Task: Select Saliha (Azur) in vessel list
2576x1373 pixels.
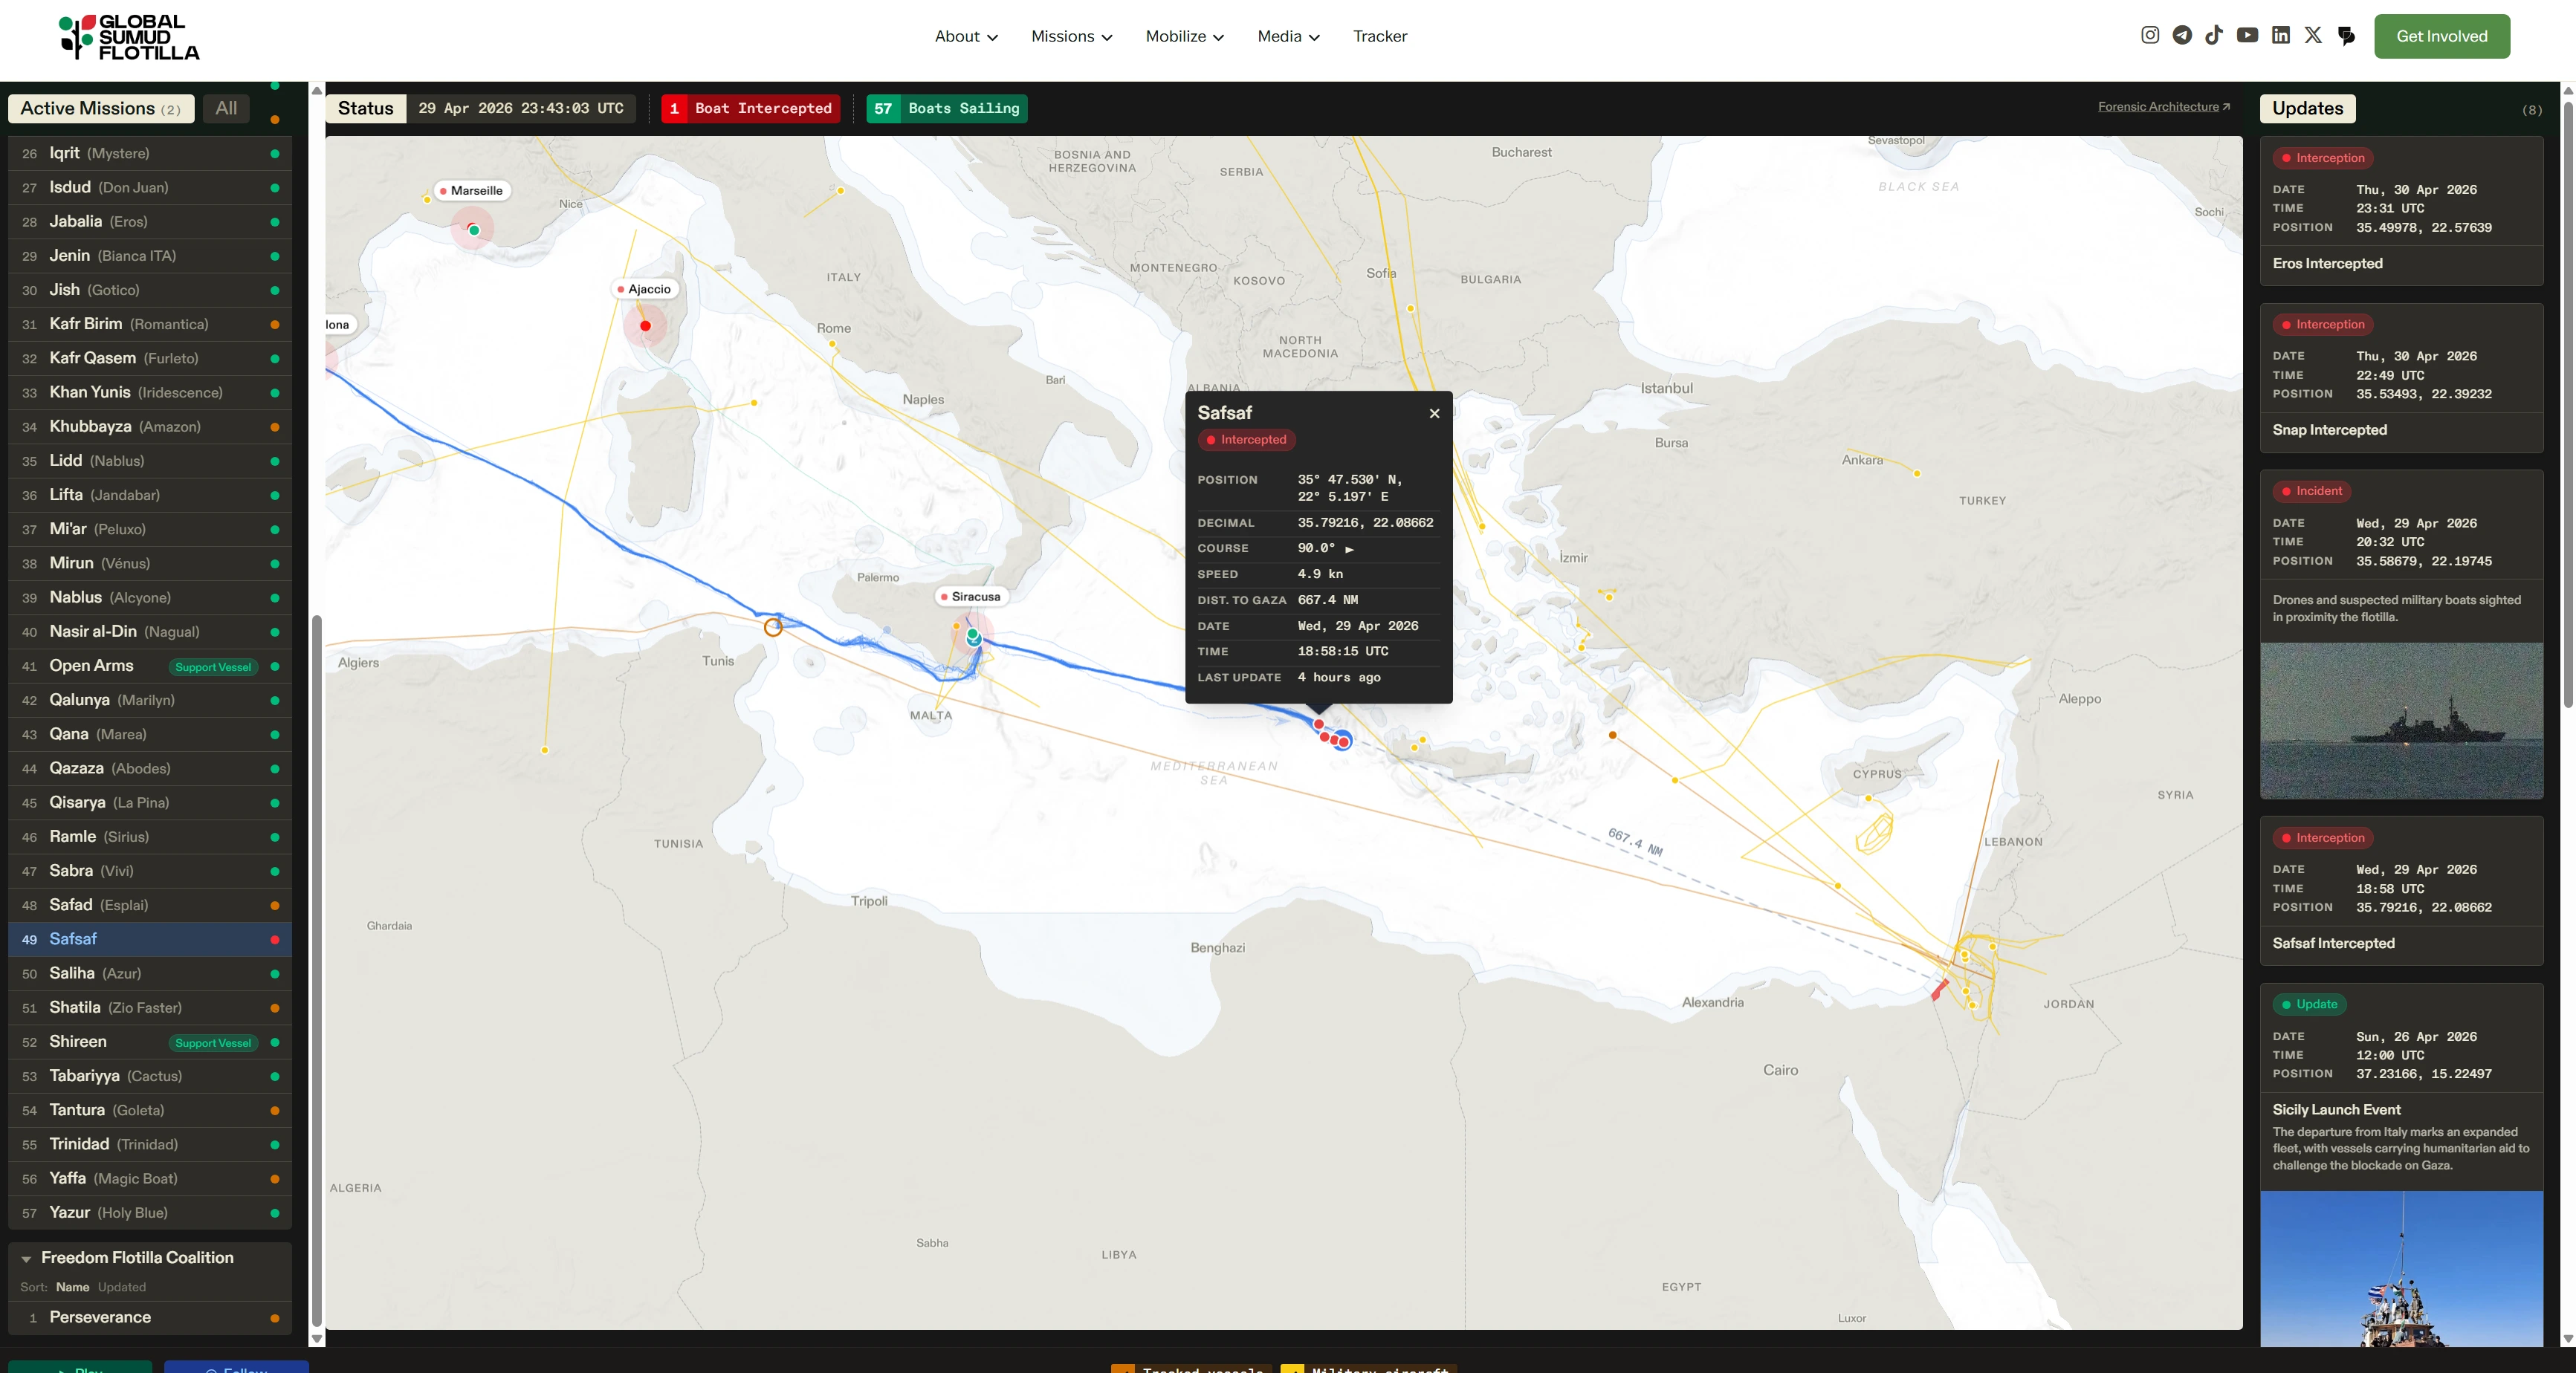Action: pos(96,973)
